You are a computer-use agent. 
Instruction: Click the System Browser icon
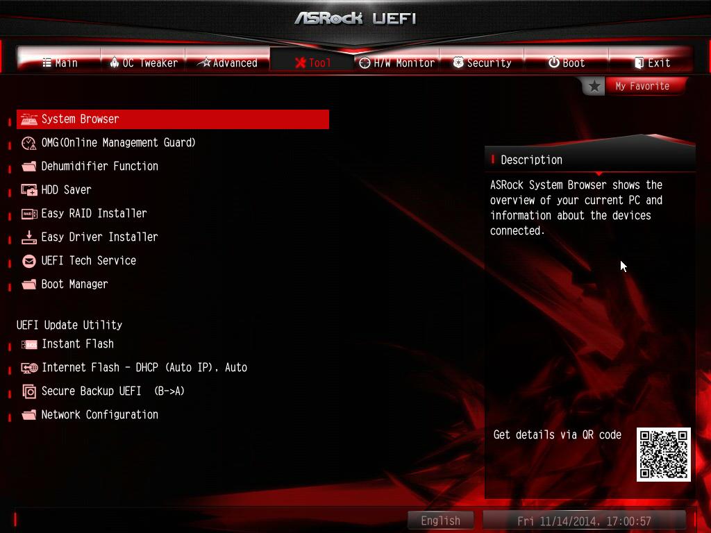[29, 119]
